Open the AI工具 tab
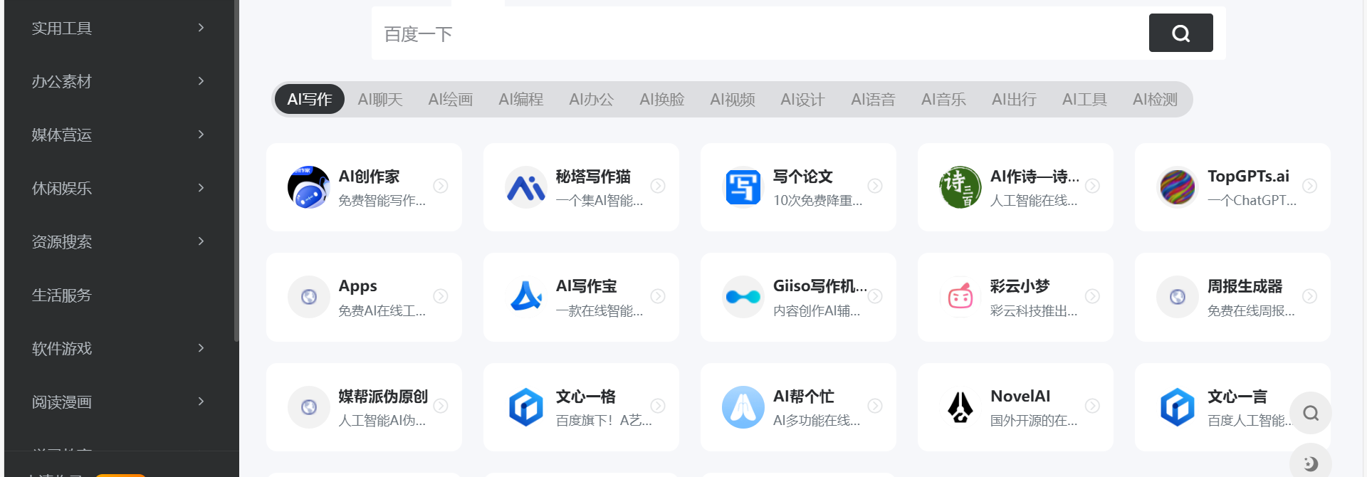1367x477 pixels. [1085, 99]
